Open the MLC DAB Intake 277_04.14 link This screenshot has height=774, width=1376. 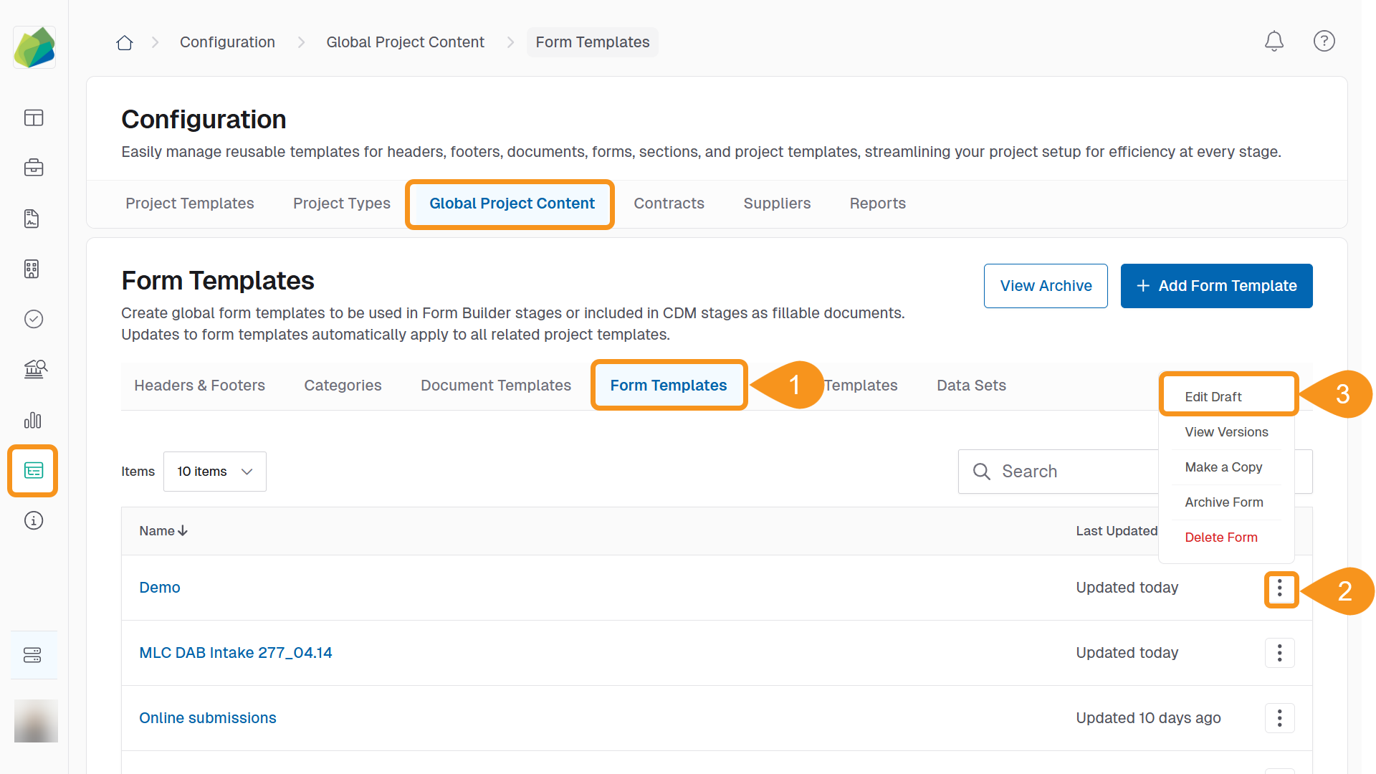(x=235, y=653)
